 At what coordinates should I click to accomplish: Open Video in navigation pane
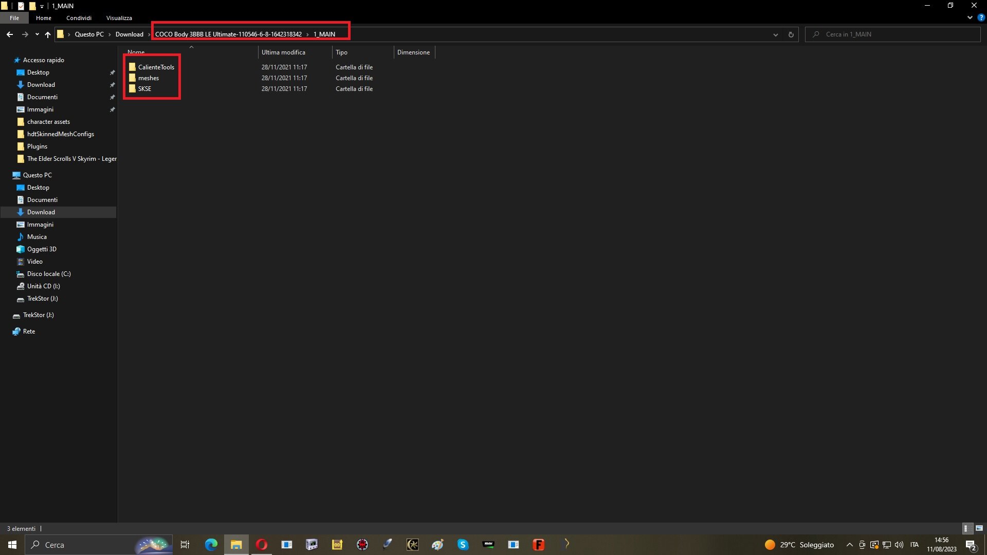tap(34, 262)
